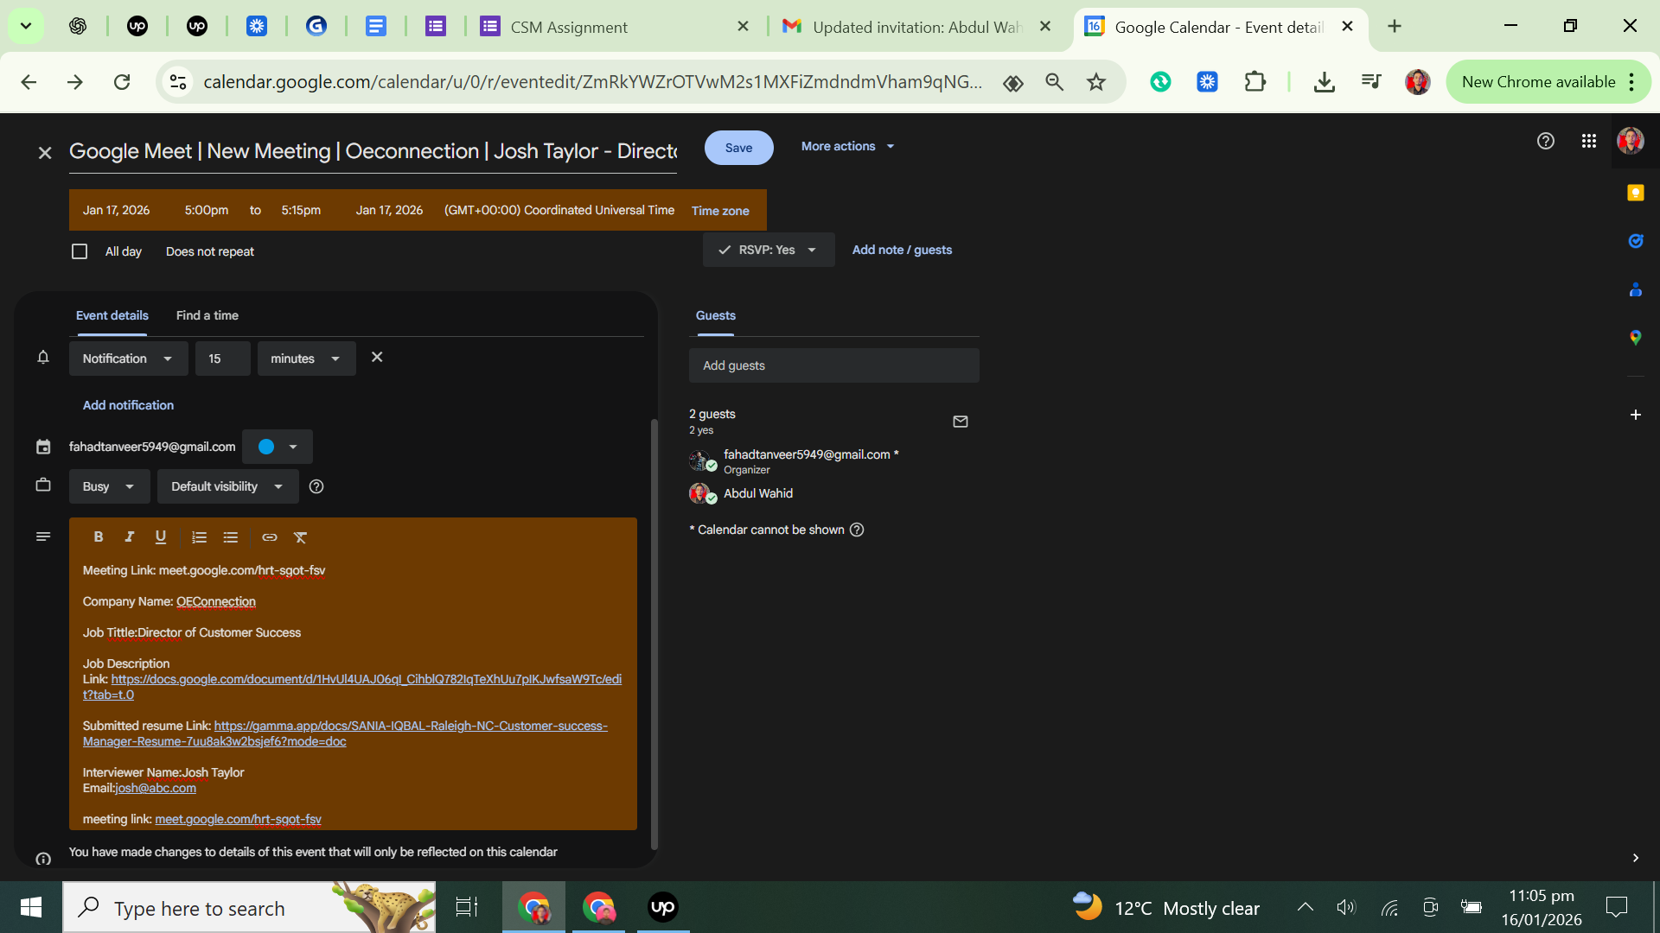The image size is (1660, 933).
Task: Expand the RSVP: Yes dropdown
Action: [x=769, y=250]
